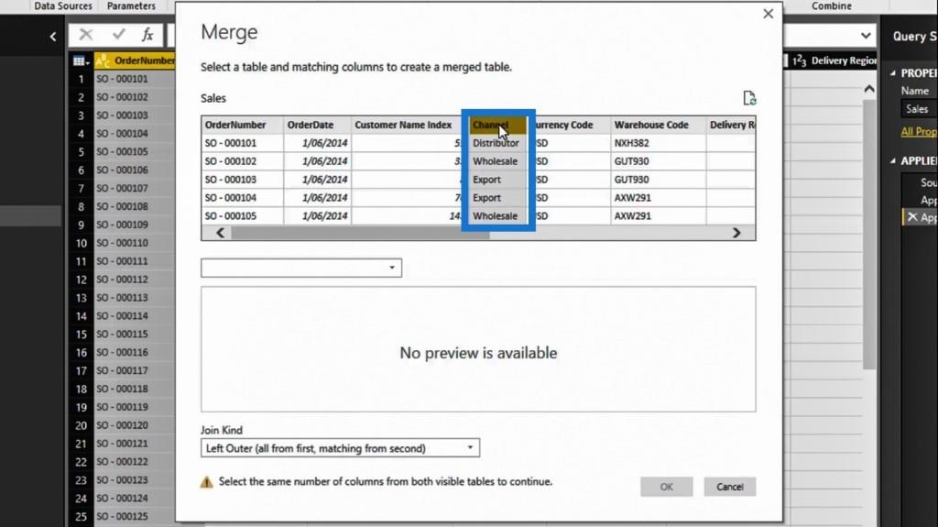Collapse the PROPERTIES section triangle
Image resolution: width=938 pixels, height=527 pixels.
tap(892, 73)
